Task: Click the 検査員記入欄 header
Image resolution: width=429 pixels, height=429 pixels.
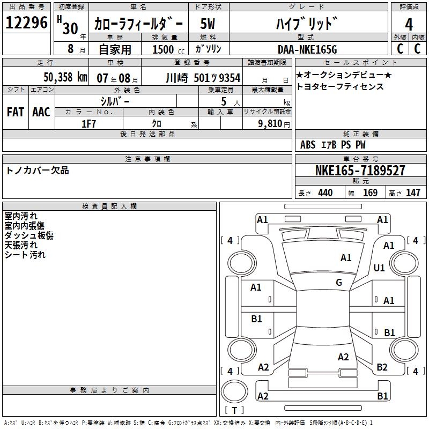Action: pos(109,206)
